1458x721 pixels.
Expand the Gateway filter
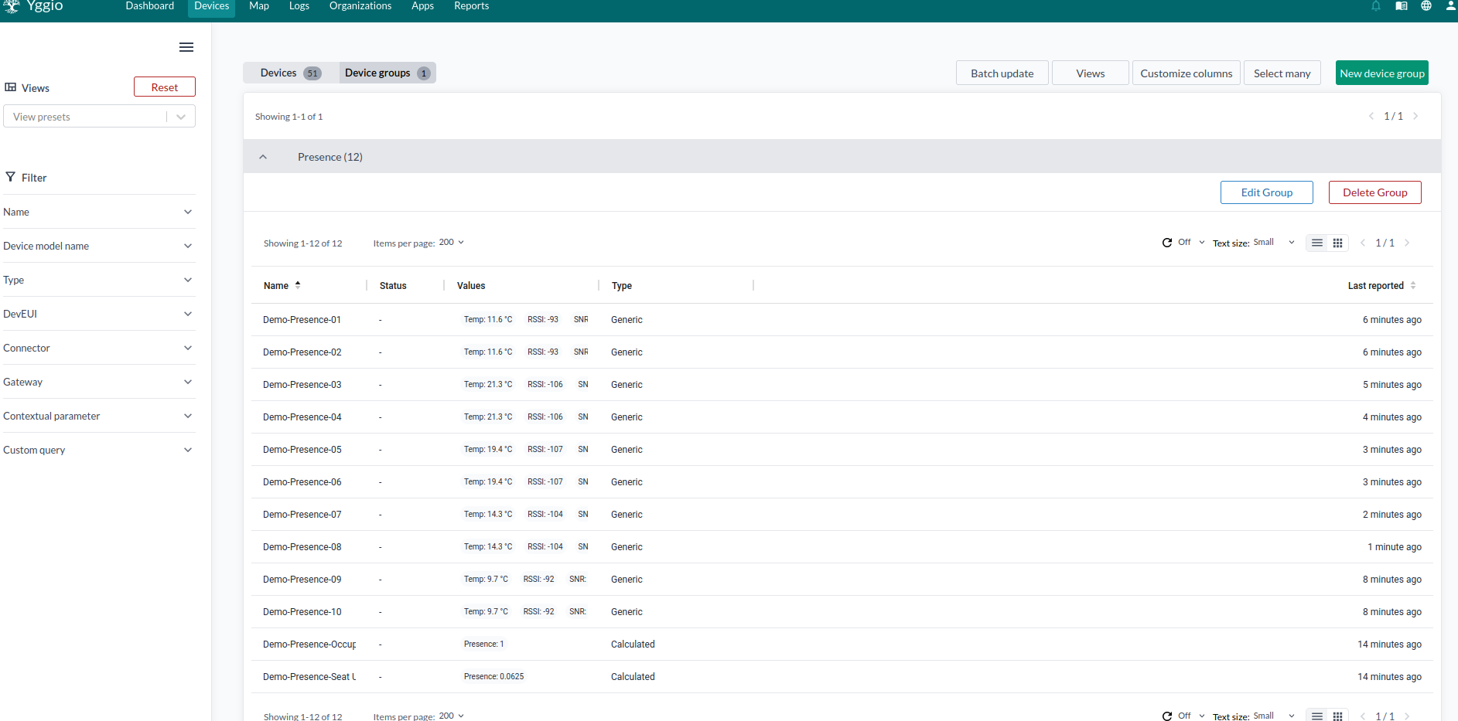pyautogui.click(x=99, y=382)
